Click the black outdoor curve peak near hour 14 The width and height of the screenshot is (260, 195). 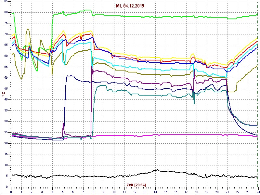click(x=157, y=170)
